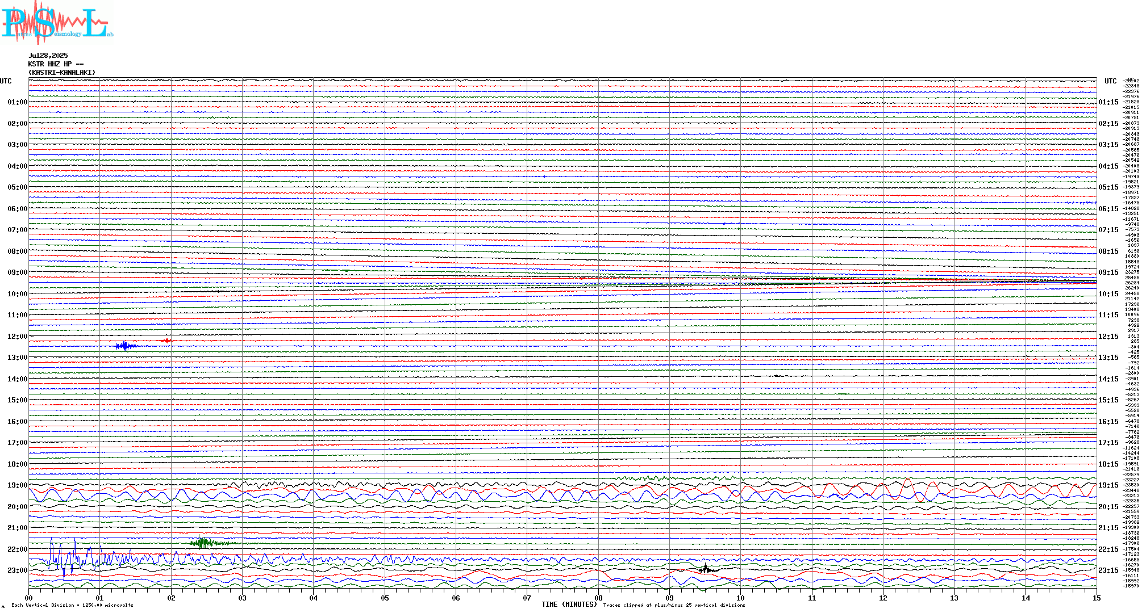Click minute 13 on the time axis
The width and height of the screenshot is (1142, 613).
point(954,598)
